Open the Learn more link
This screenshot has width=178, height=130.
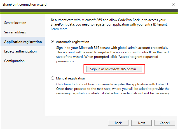point(59,29)
